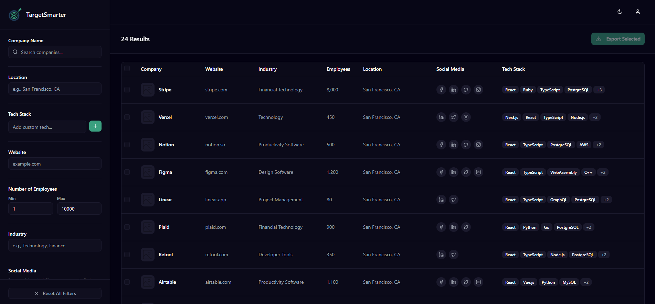This screenshot has height=304, width=655.
Task: Click the Figma company logo thumbnail
Action: point(148,172)
